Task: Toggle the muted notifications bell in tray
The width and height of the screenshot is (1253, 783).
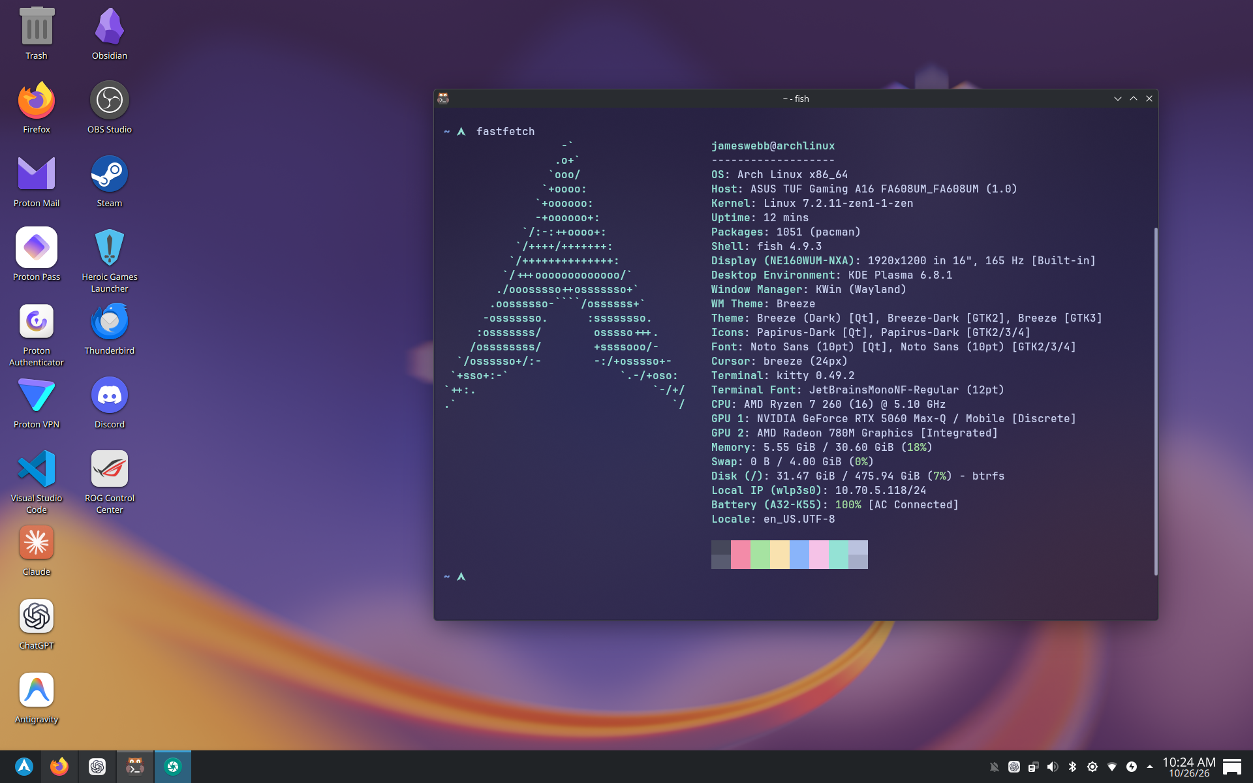Action: [994, 767]
